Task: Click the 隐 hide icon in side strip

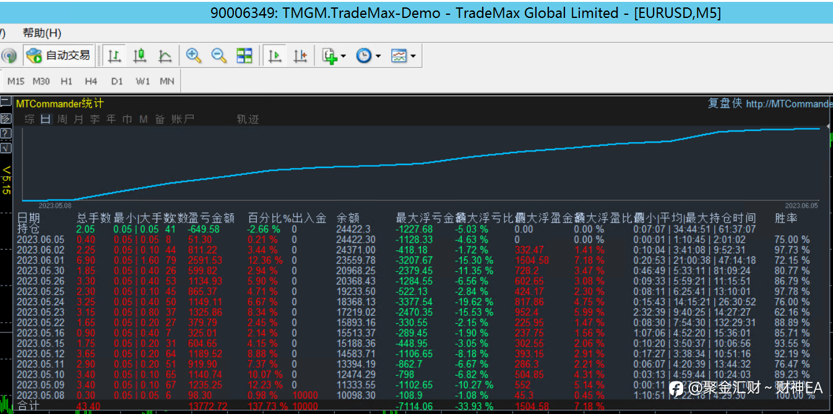Action: [x=6, y=118]
